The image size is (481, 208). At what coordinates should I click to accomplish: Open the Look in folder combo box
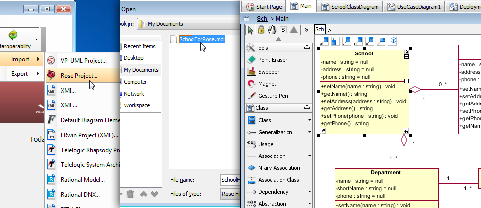(189, 24)
